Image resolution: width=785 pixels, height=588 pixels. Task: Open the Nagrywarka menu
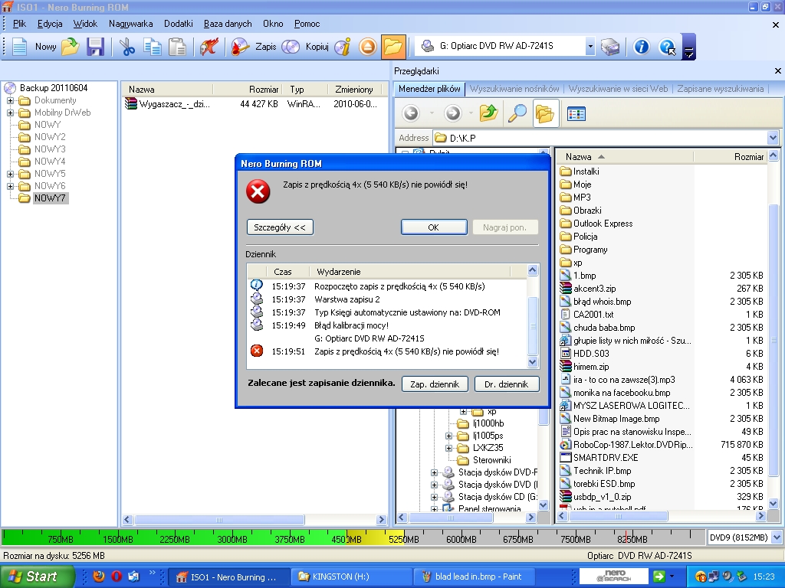click(x=130, y=24)
